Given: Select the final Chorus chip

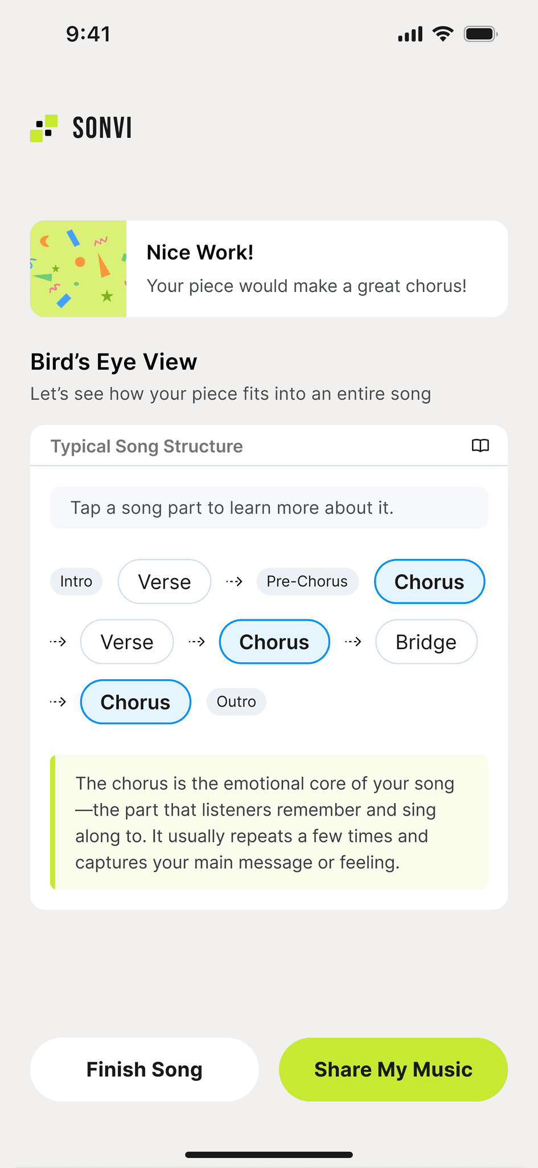Looking at the screenshot, I should (x=135, y=702).
